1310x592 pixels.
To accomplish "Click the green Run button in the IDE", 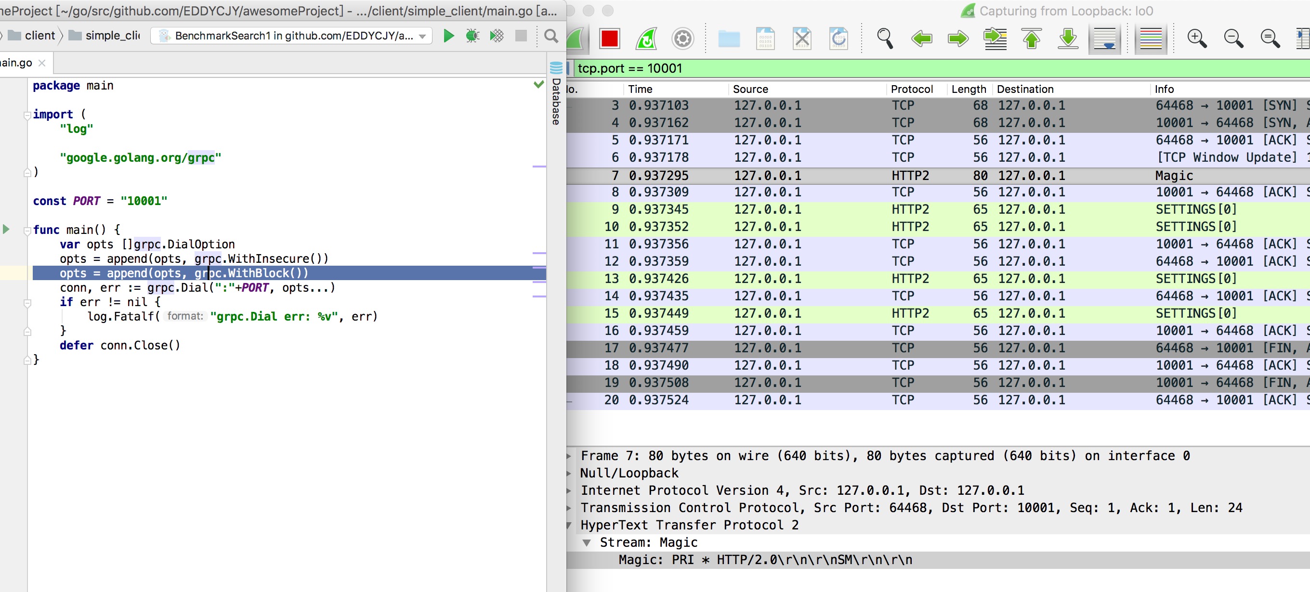I will tap(448, 36).
